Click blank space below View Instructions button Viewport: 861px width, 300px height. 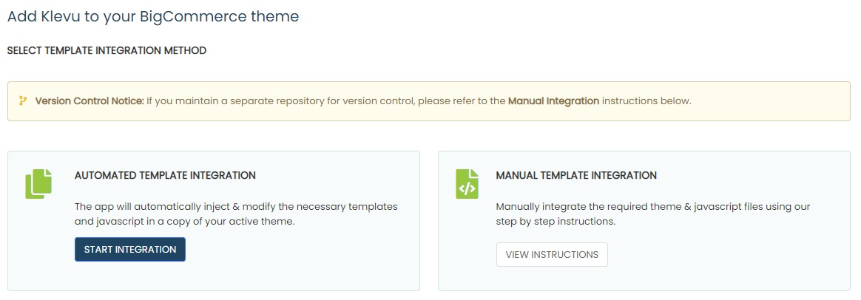[552, 279]
